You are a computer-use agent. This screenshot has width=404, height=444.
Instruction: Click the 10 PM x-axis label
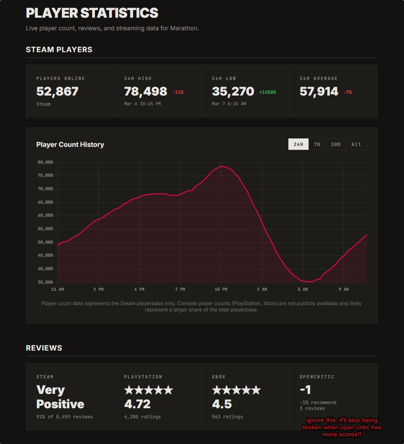[221, 290]
